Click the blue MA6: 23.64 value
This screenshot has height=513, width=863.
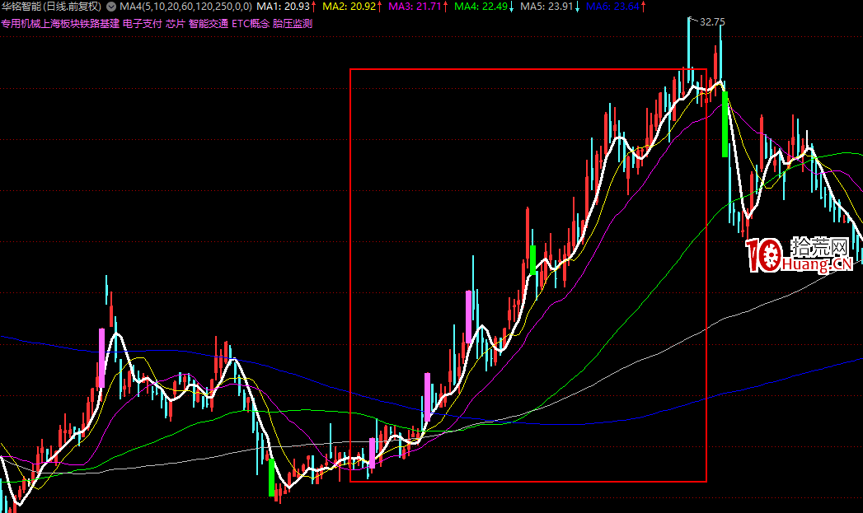612,7
